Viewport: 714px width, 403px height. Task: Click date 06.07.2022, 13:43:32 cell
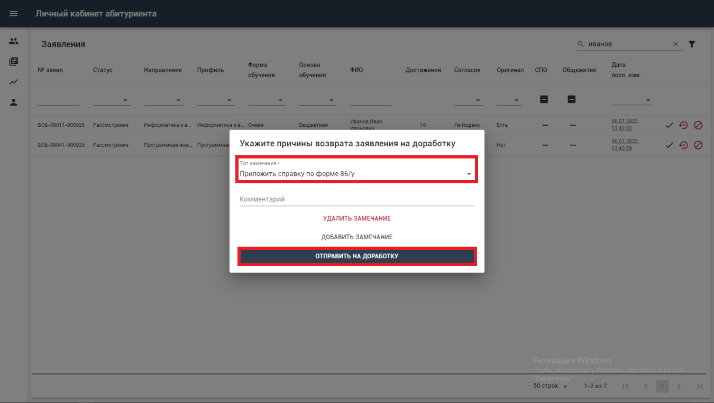coord(625,125)
